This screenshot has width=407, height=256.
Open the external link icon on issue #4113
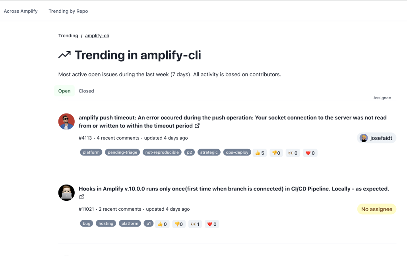197,125
